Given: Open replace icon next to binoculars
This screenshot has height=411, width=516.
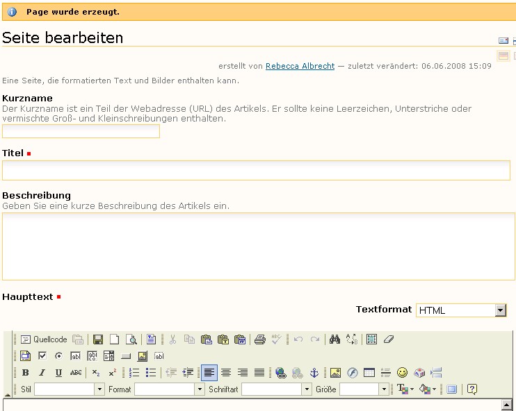Looking at the screenshot, I should coord(351,339).
